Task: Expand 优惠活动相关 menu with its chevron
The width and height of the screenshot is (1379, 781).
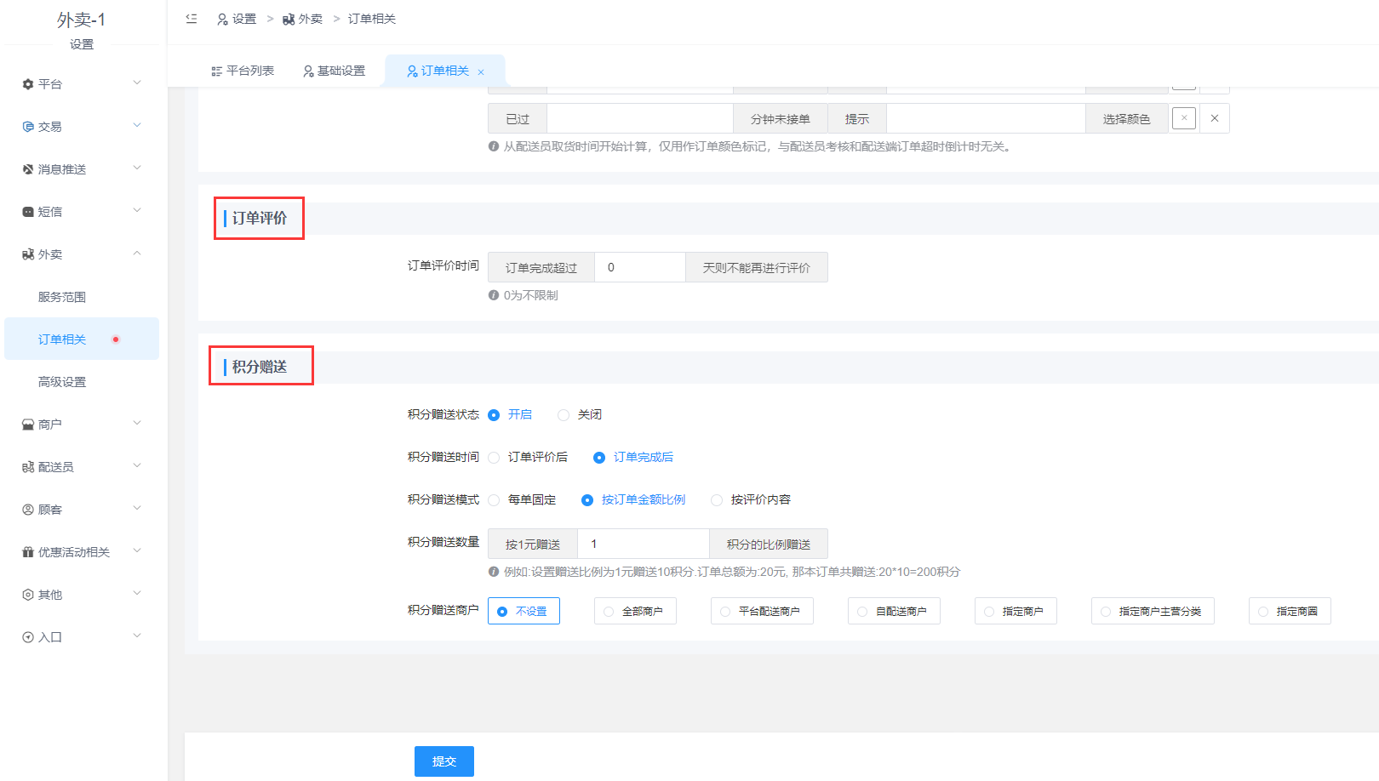Action: [137, 551]
